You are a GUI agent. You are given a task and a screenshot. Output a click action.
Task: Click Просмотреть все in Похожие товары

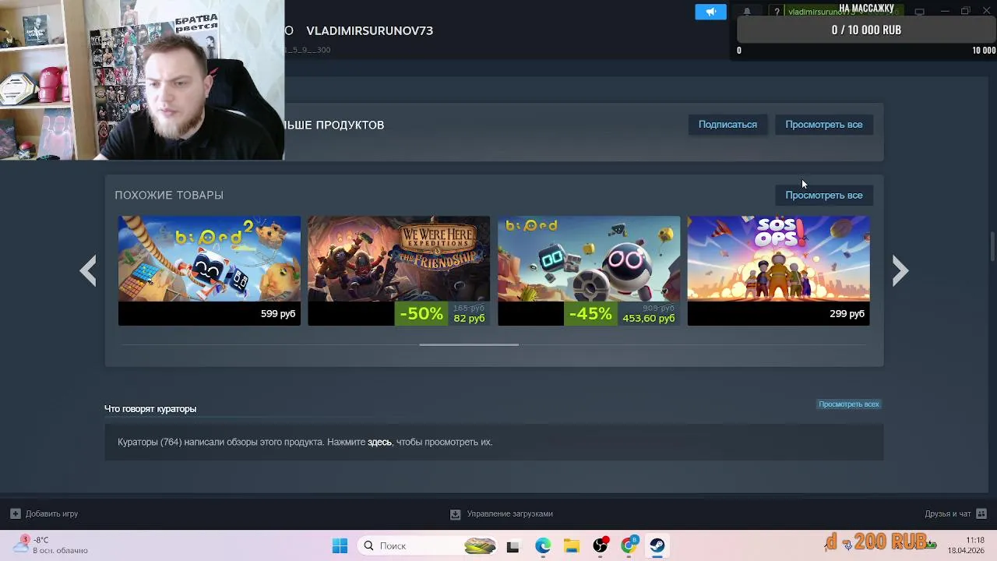pyautogui.click(x=823, y=195)
